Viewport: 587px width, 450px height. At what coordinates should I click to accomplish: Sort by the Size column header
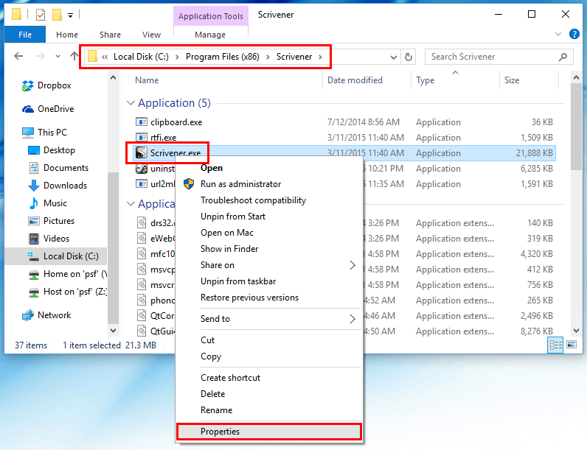coord(511,80)
